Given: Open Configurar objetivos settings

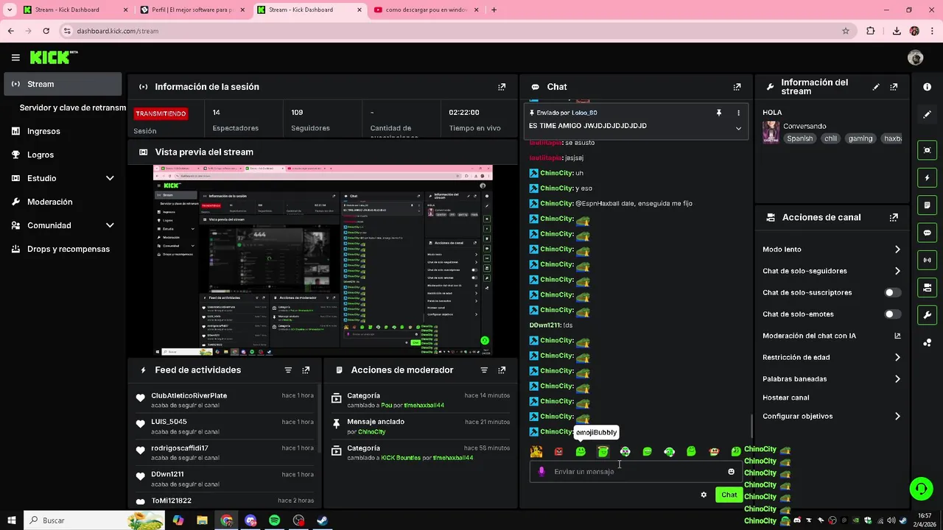Looking at the screenshot, I should click(x=831, y=416).
